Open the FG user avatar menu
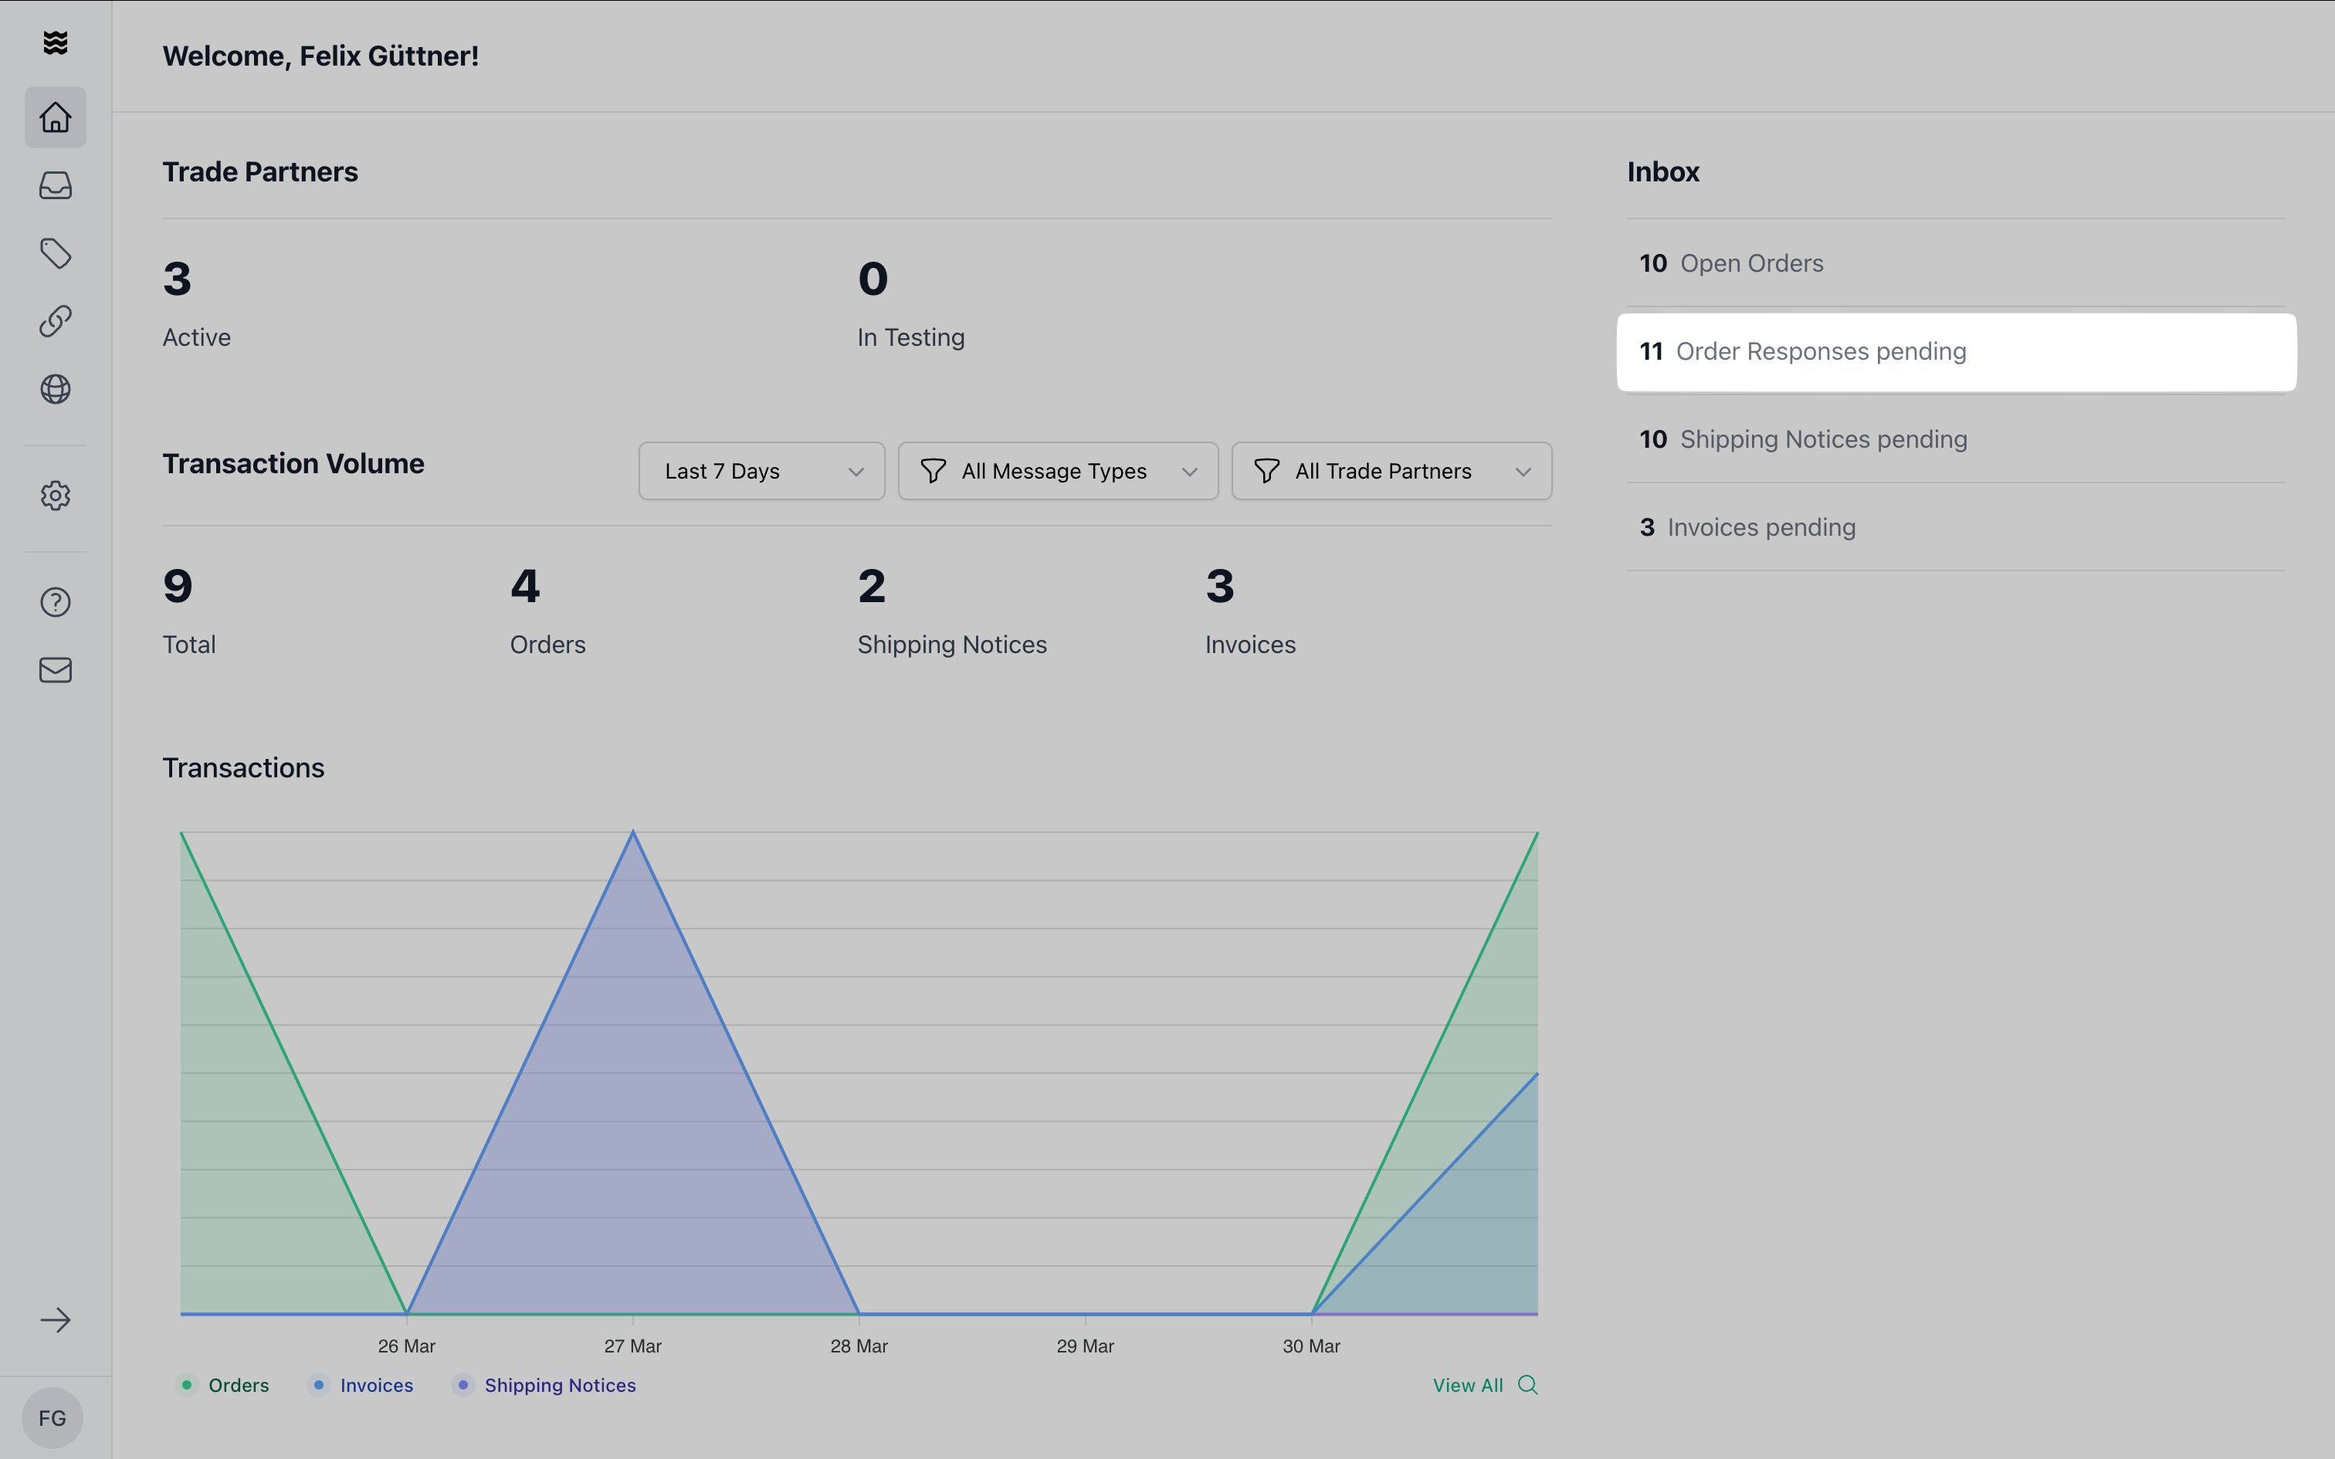This screenshot has width=2335, height=1459. tap(52, 1419)
